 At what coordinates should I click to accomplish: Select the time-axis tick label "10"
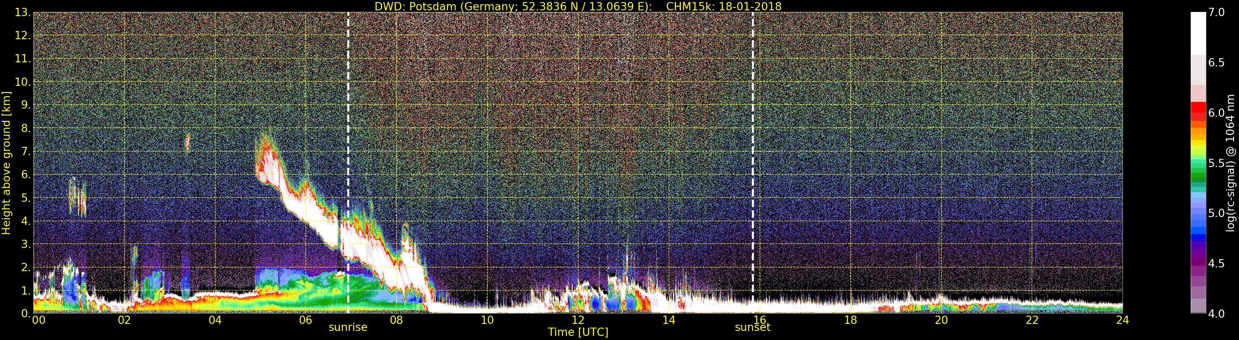(487, 320)
